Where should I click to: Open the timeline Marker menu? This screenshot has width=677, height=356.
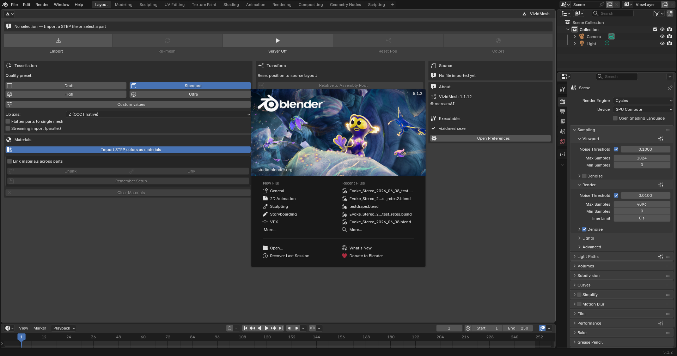coord(40,328)
